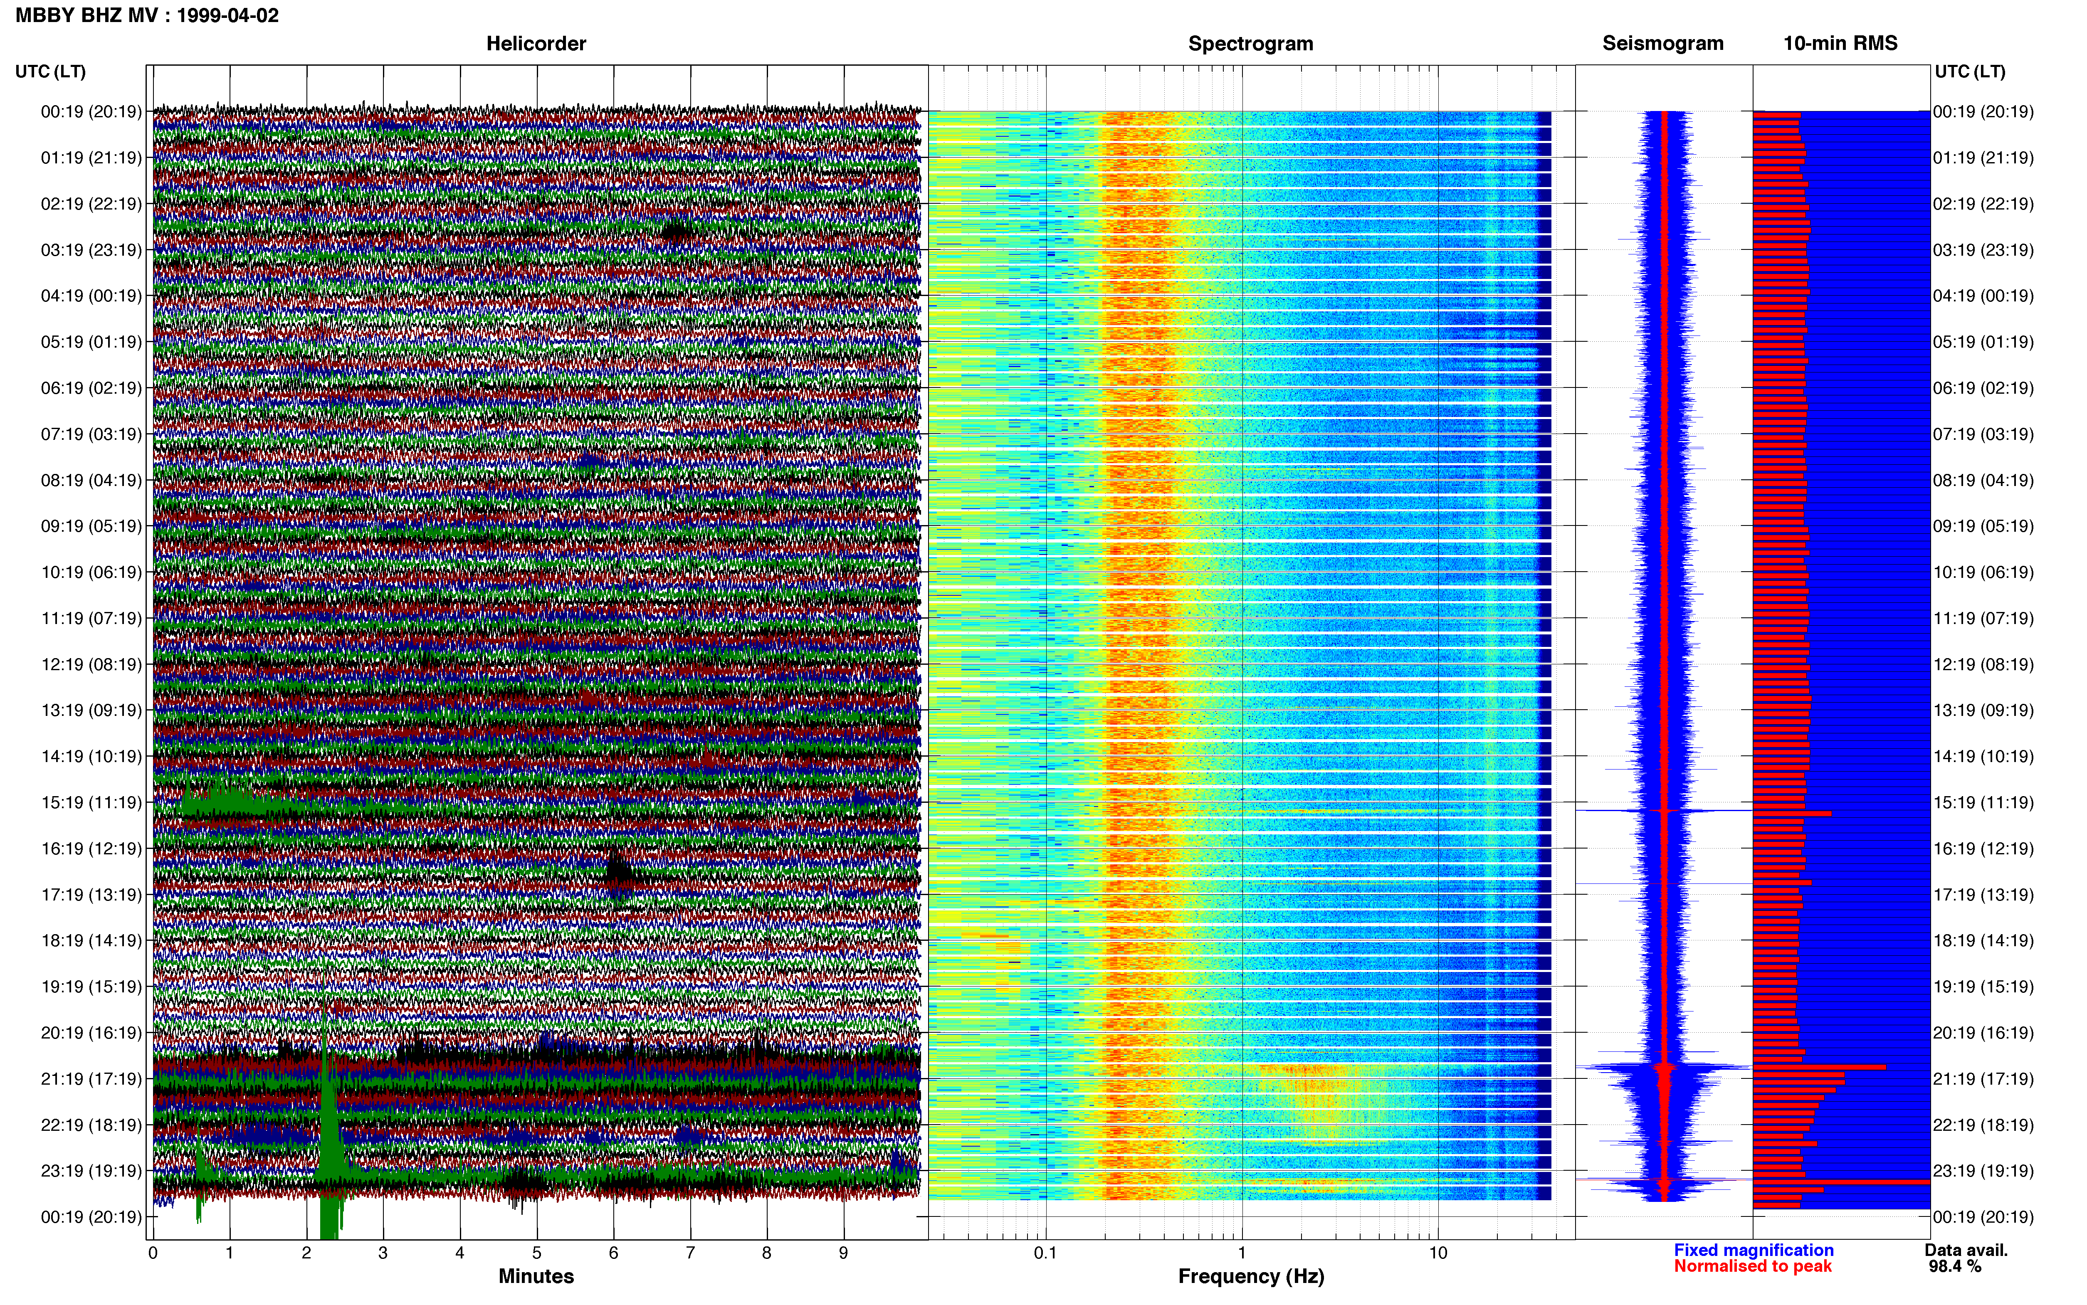Click the '98.4 %' data availability value

pos(1955,1266)
